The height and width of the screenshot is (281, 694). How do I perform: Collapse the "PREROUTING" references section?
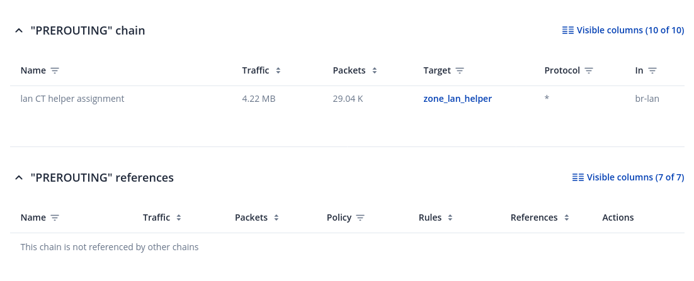19,178
